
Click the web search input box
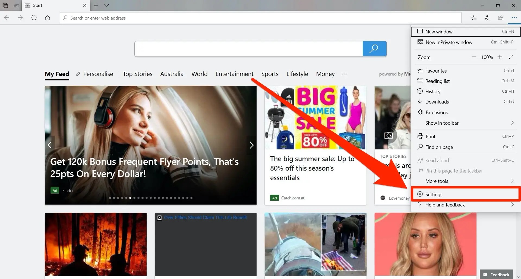click(x=249, y=49)
